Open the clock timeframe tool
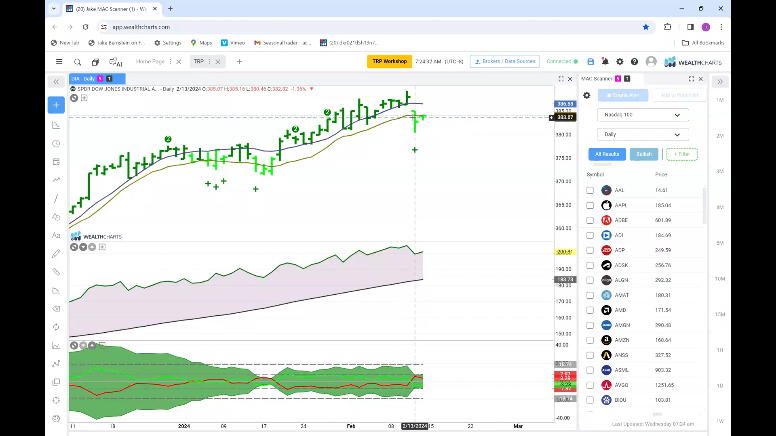 pyautogui.click(x=56, y=144)
